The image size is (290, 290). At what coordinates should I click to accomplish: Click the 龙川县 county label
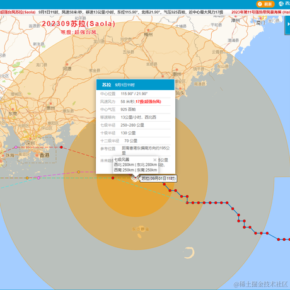click(x=99, y=42)
